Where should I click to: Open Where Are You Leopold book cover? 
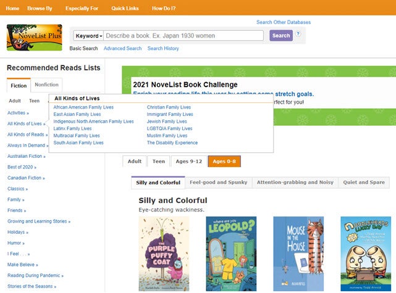[231, 254]
